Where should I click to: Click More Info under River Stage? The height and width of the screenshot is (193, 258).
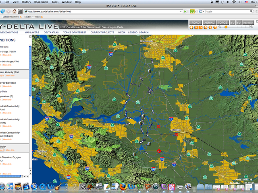[7, 55]
